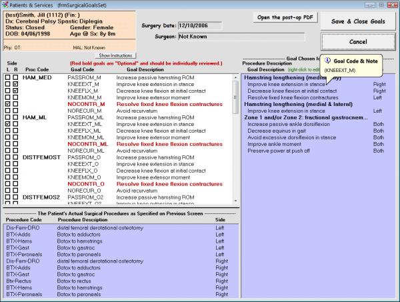Viewport: 400px width, 302px height.
Task: Click the Surgeon field showing Not Known
Action: (241, 37)
